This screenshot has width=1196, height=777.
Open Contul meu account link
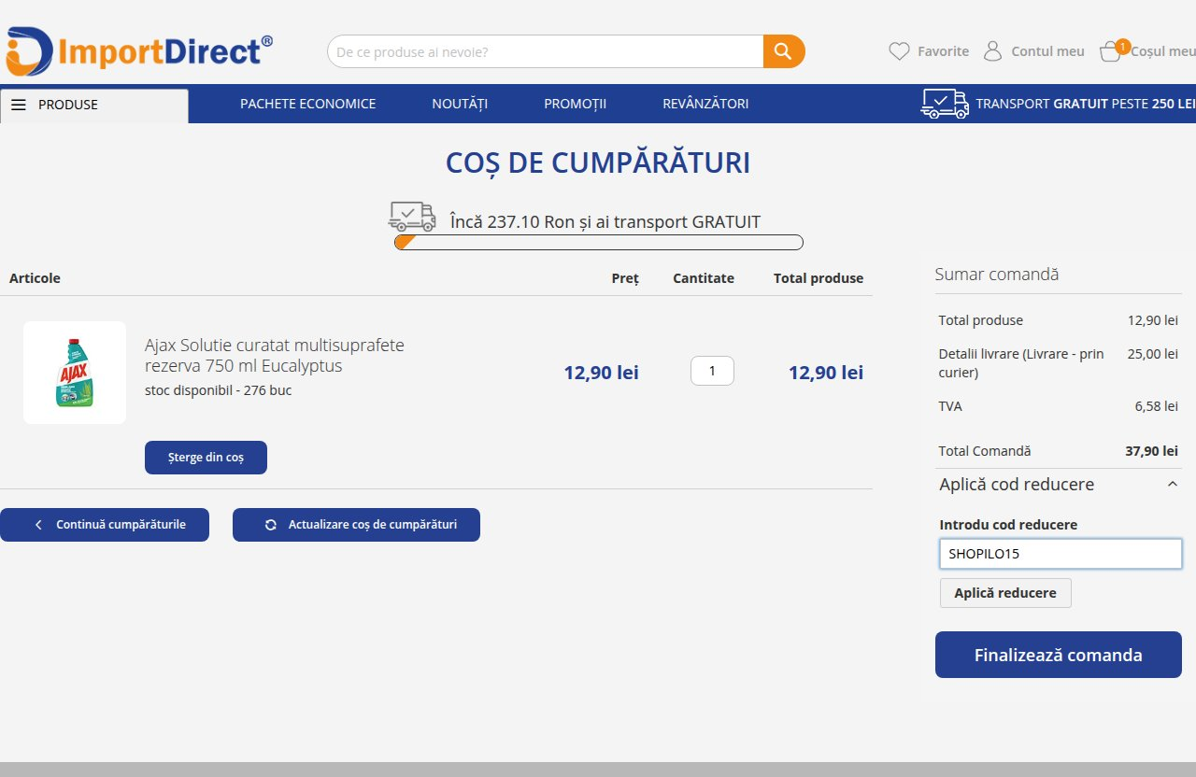point(1047,51)
